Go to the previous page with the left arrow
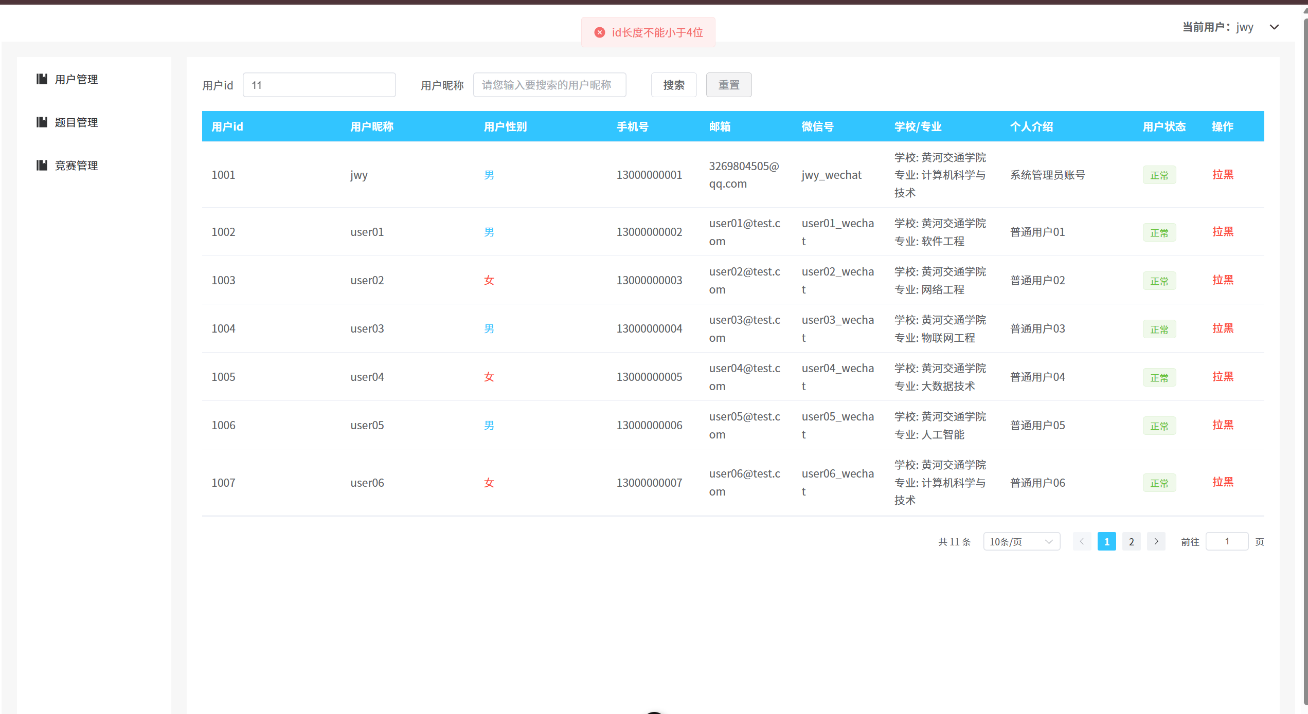This screenshot has width=1308, height=714. [x=1082, y=541]
